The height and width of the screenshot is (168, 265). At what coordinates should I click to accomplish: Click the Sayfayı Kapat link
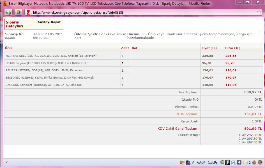click(49, 22)
